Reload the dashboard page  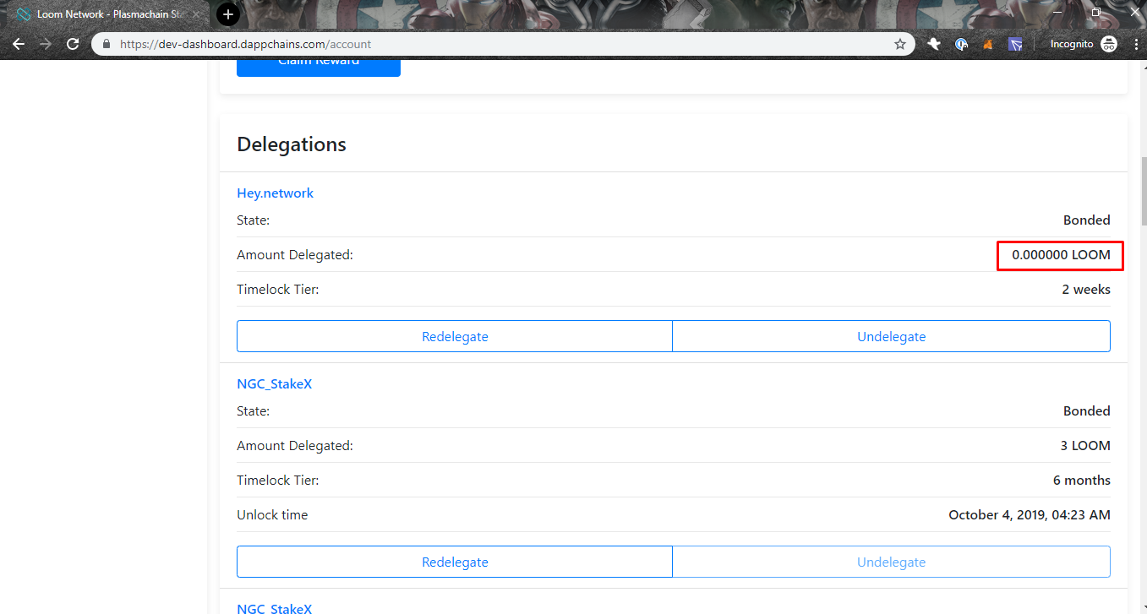(x=73, y=43)
